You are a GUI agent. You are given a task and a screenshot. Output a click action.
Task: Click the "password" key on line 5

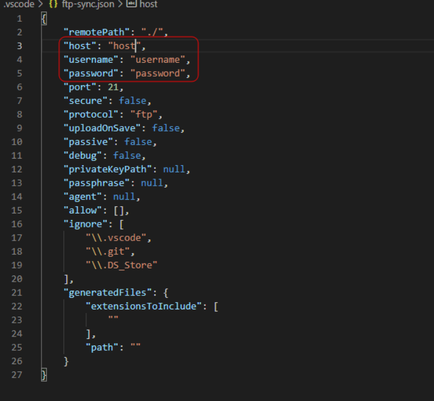(x=91, y=74)
